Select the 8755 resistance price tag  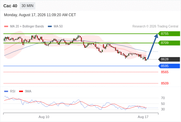pyautogui.click(x=169, y=34)
